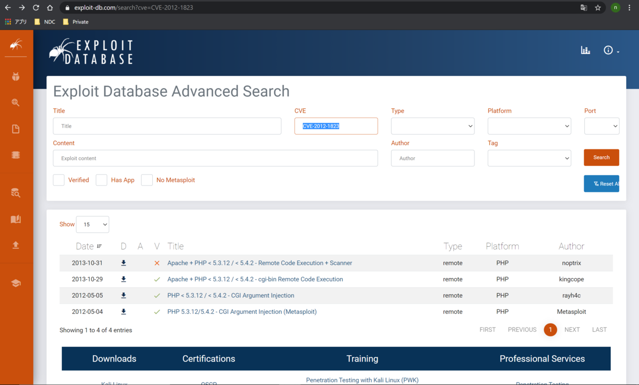Focus the Title input field
The image size is (639, 385).
[167, 126]
